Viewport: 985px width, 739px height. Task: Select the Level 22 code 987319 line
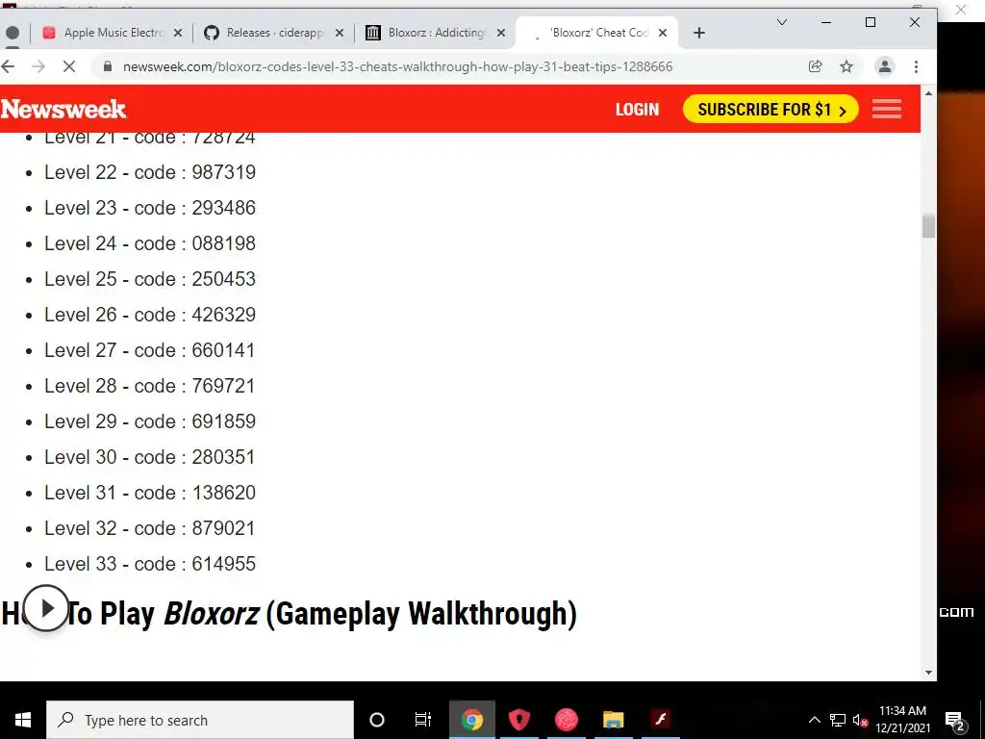coord(150,172)
